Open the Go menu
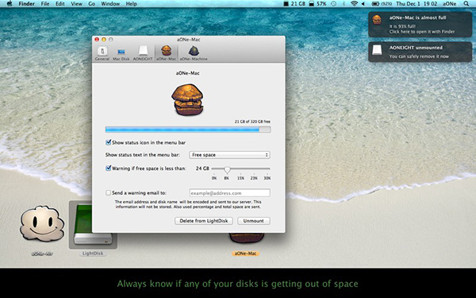The width and height of the screenshot is (476, 298). [91, 4]
